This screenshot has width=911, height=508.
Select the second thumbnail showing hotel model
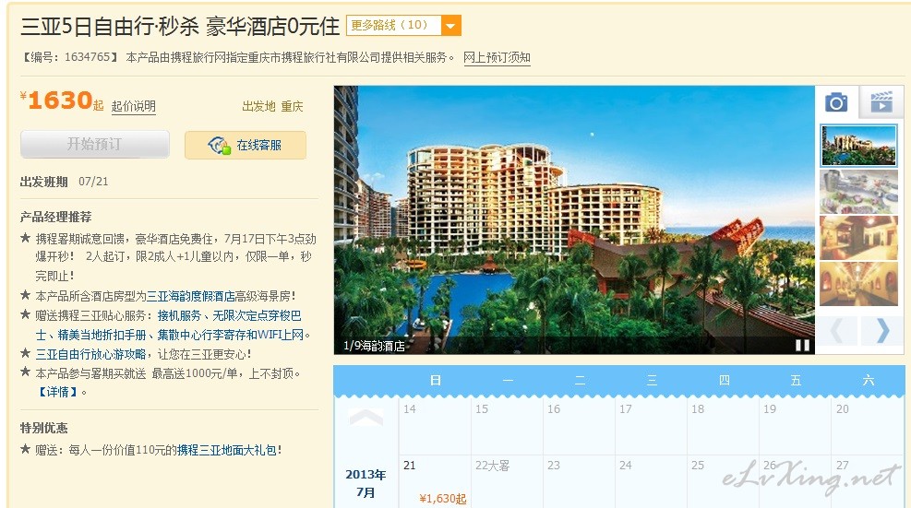(x=858, y=192)
